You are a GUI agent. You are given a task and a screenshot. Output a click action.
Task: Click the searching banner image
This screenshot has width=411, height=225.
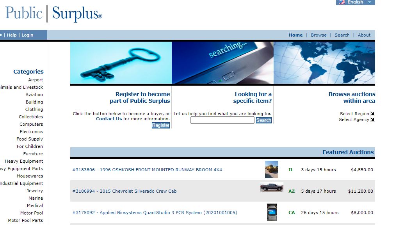click(222, 63)
